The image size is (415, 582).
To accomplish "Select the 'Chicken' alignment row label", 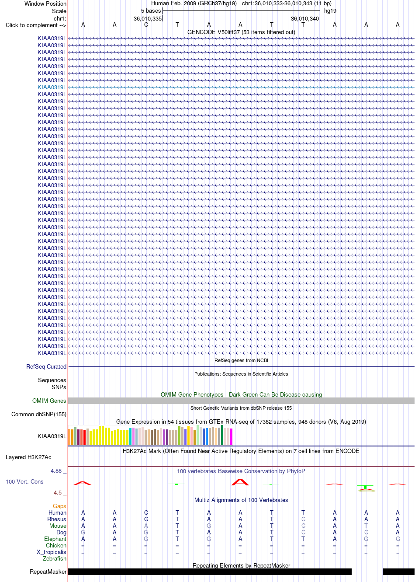I will click(56, 545).
